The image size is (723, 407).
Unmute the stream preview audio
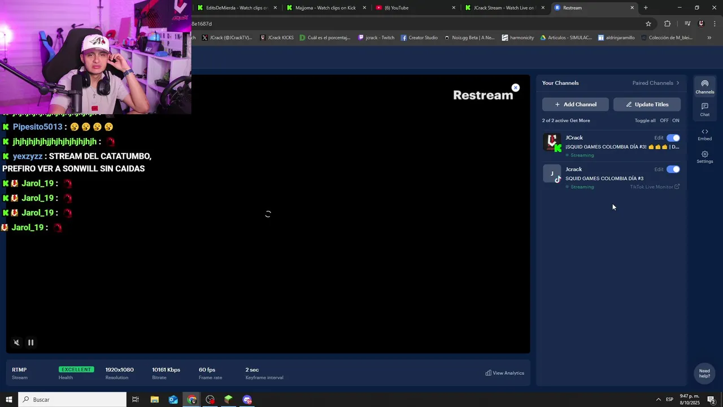[x=16, y=343]
